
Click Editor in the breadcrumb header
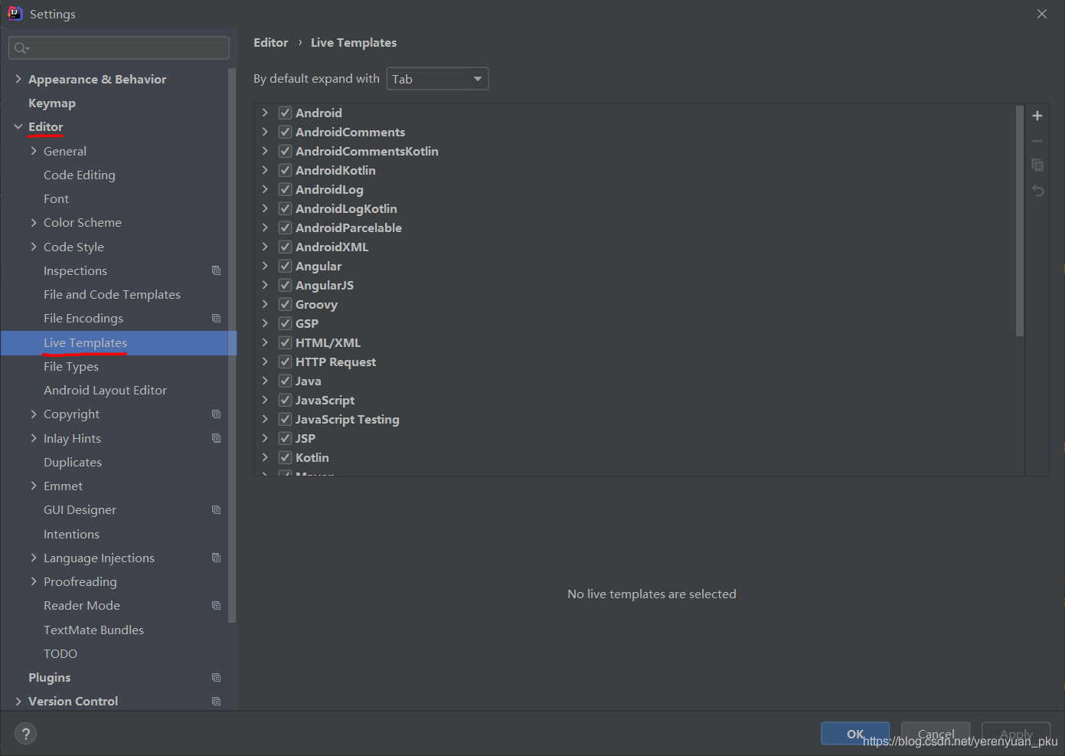click(x=271, y=42)
